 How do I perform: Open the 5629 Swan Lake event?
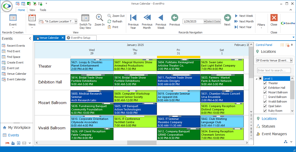coord(222,66)
